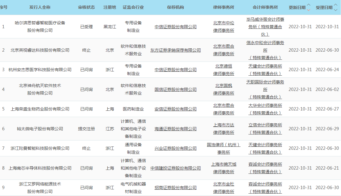Click 毕马威华振会计师事务所 accounting firm link
Viewport: 341px width, 196px height.
pyautogui.click(x=265, y=27)
